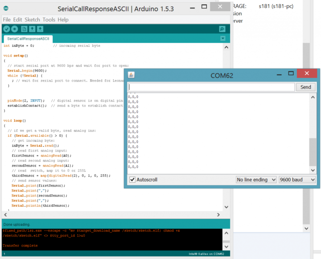This screenshot has height=259, width=321.
Task: Click the 'Serial.println(thirdSensor);' code line
Action: tap(40, 206)
